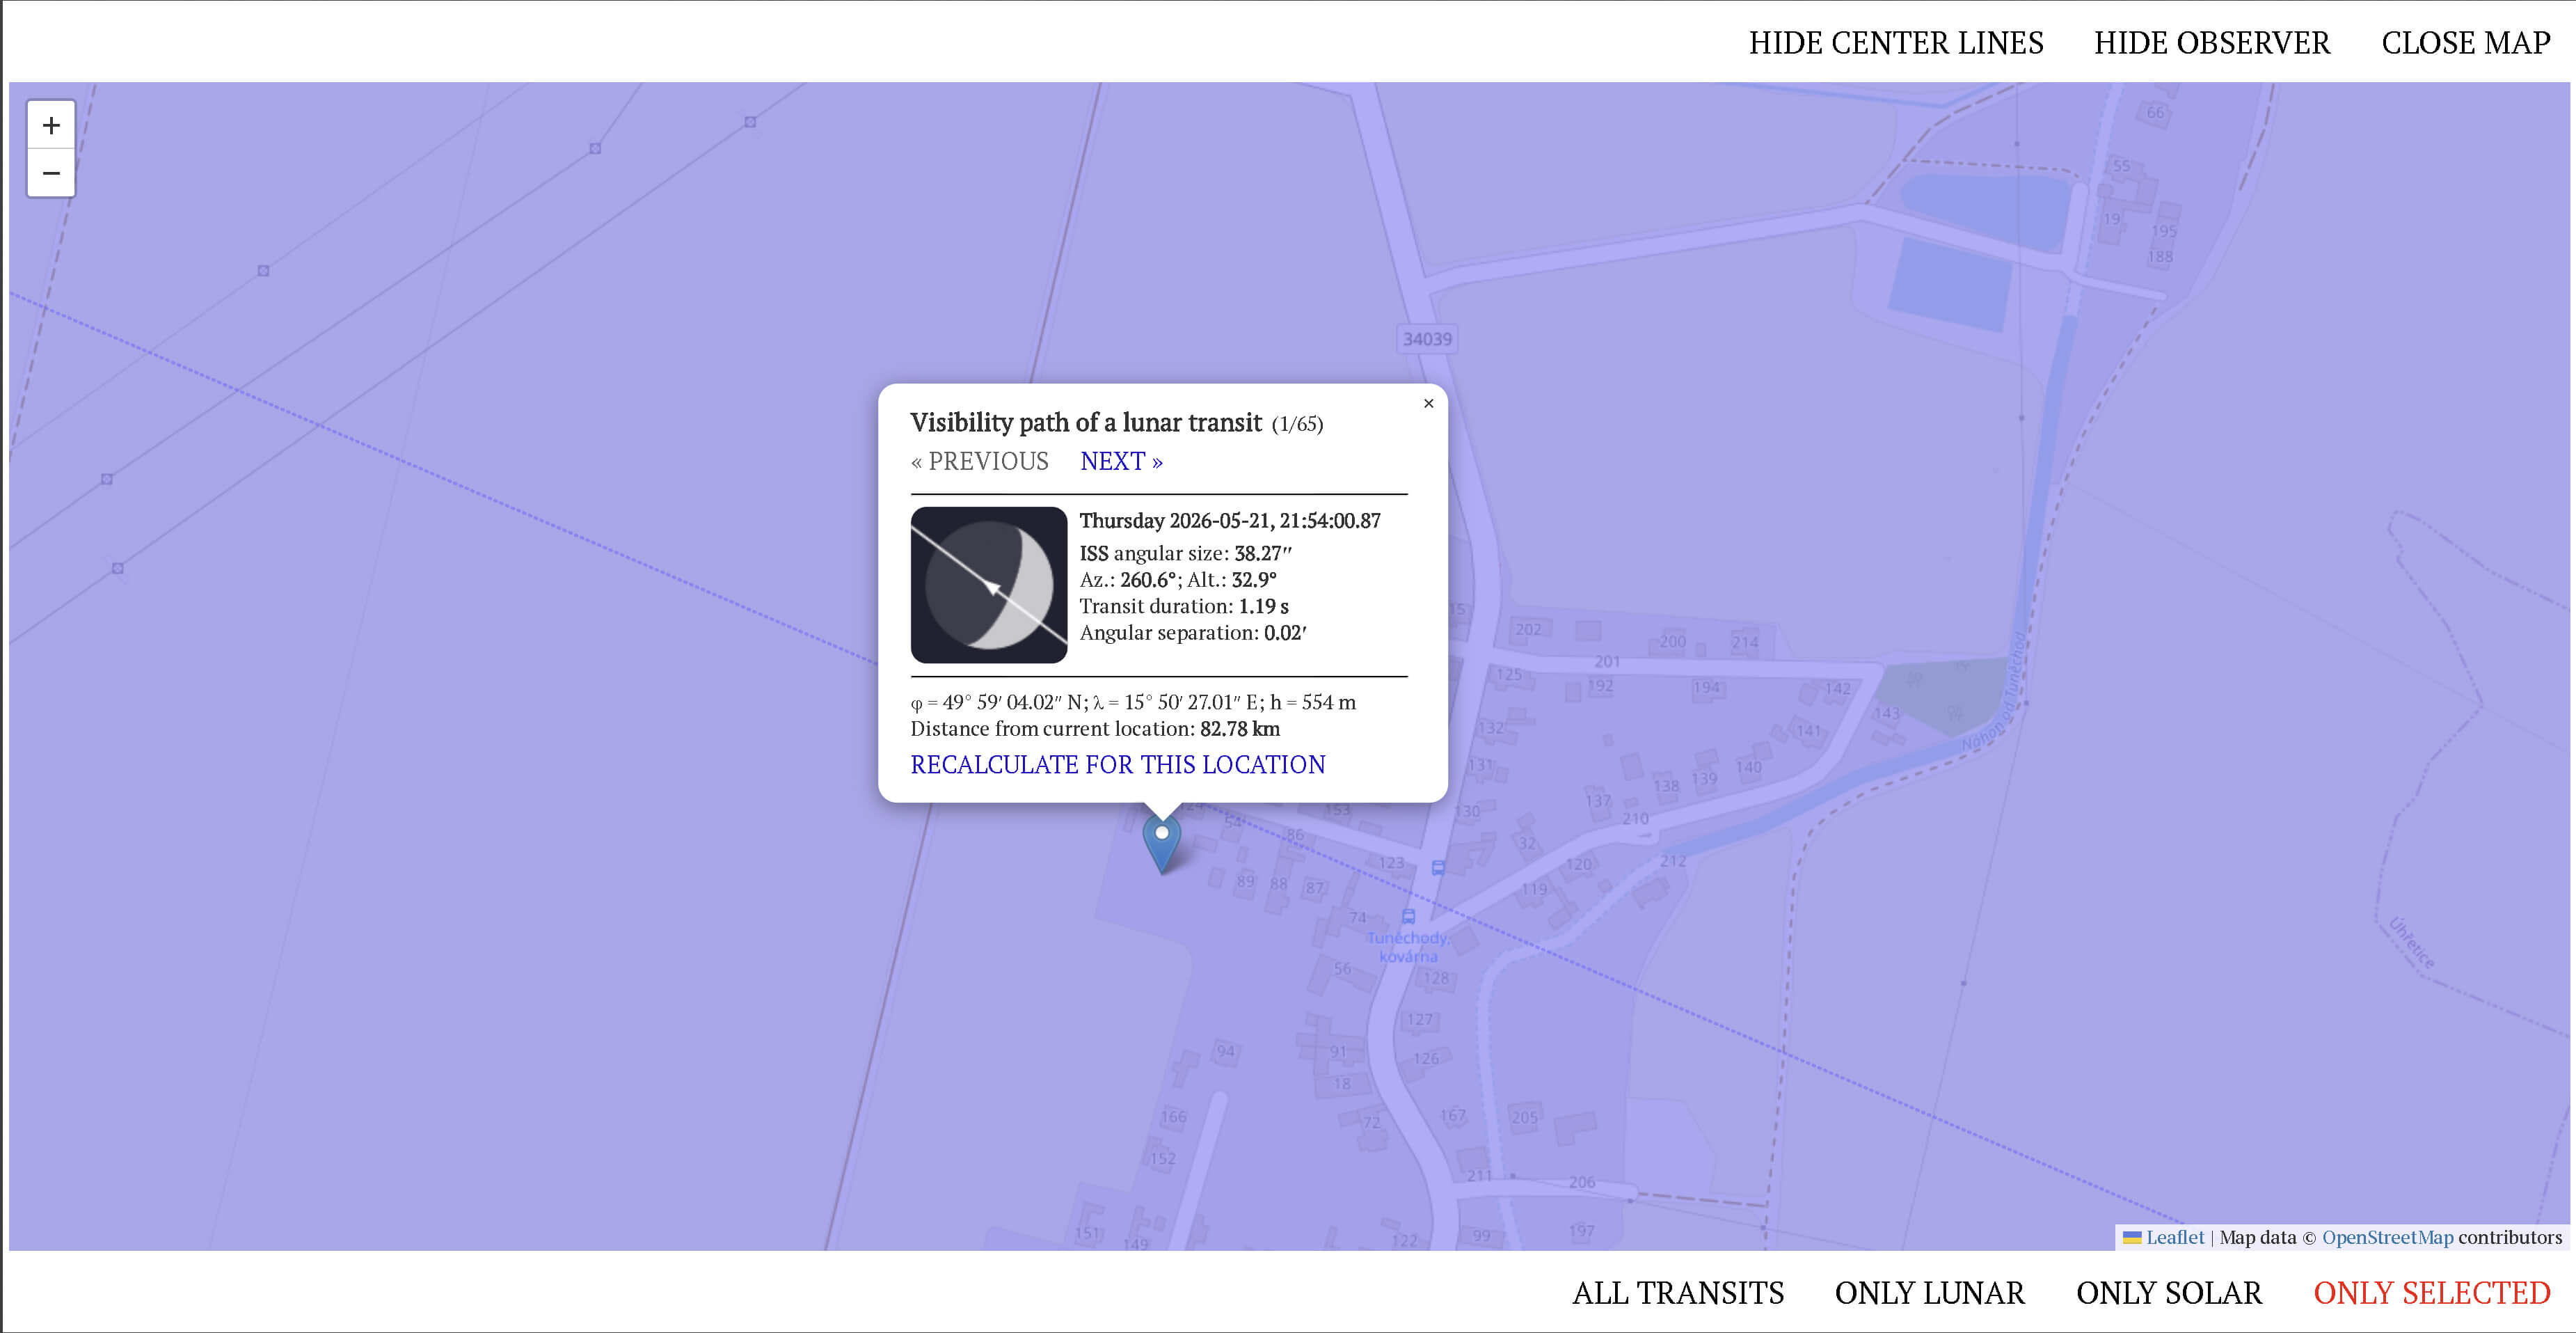The image size is (2576, 1333).
Task: Select ONLY SOLAR filter
Action: tap(2169, 1293)
